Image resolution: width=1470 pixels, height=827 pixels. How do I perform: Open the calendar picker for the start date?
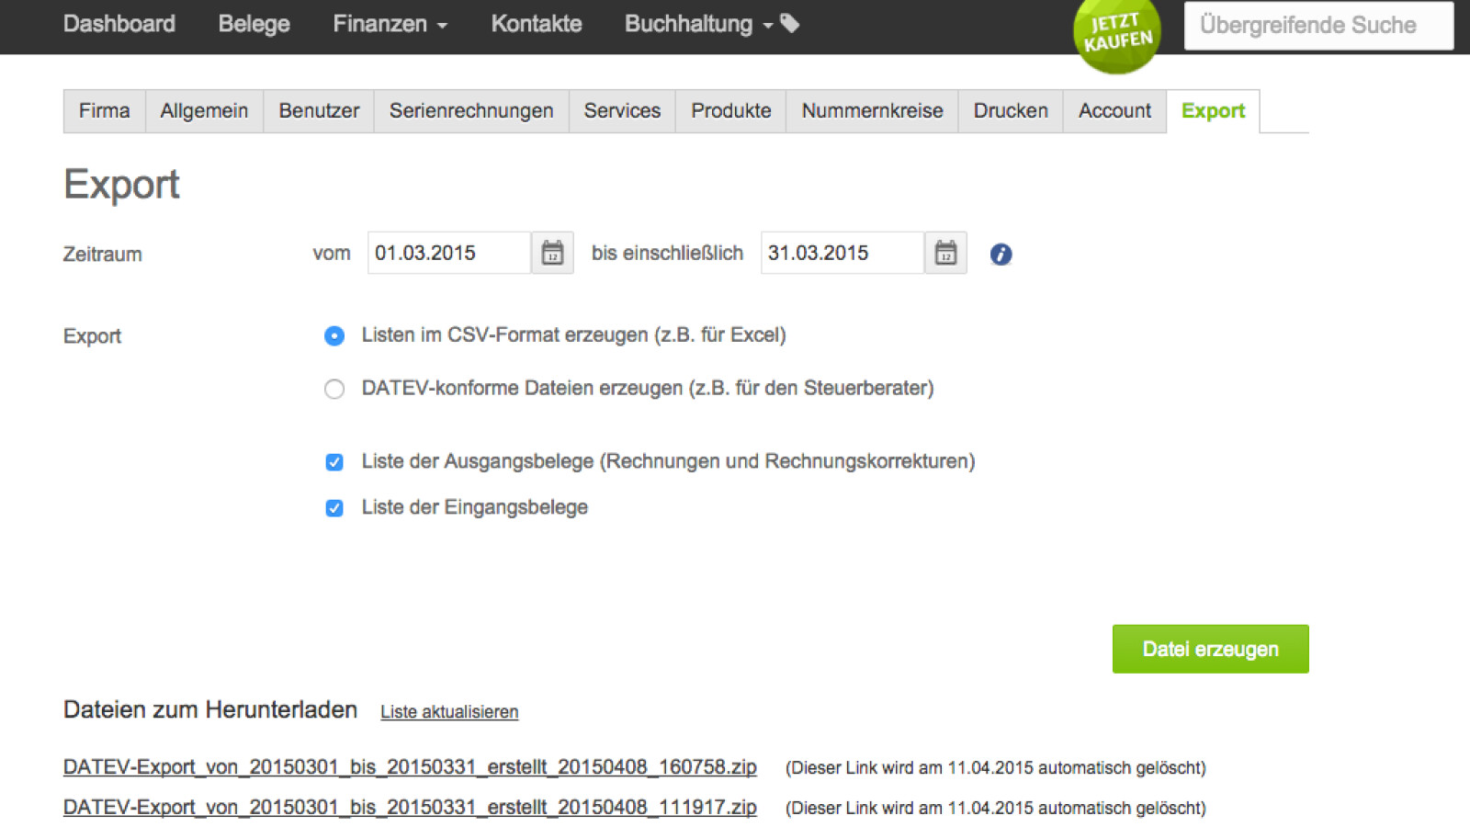tap(550, 253)
